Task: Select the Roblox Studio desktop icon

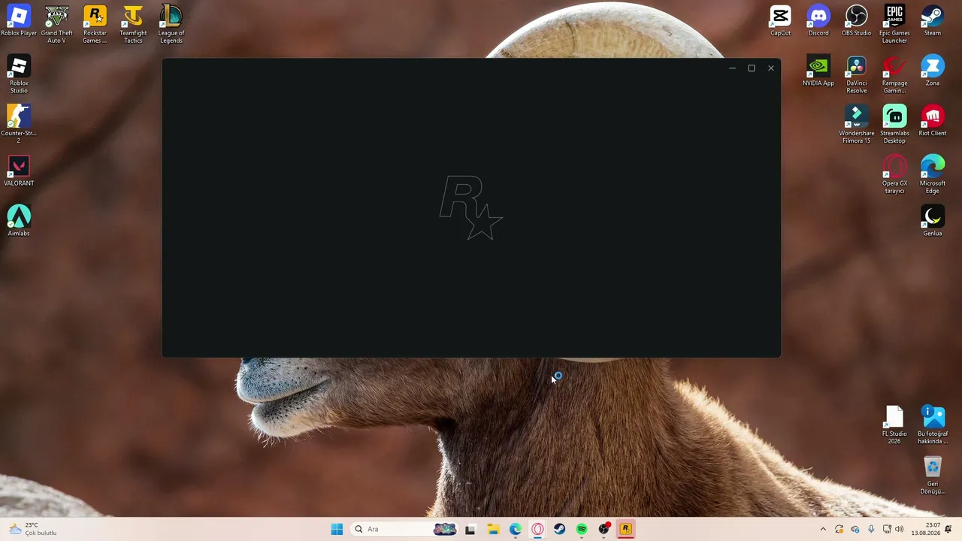Action: (x=19, y=74)
